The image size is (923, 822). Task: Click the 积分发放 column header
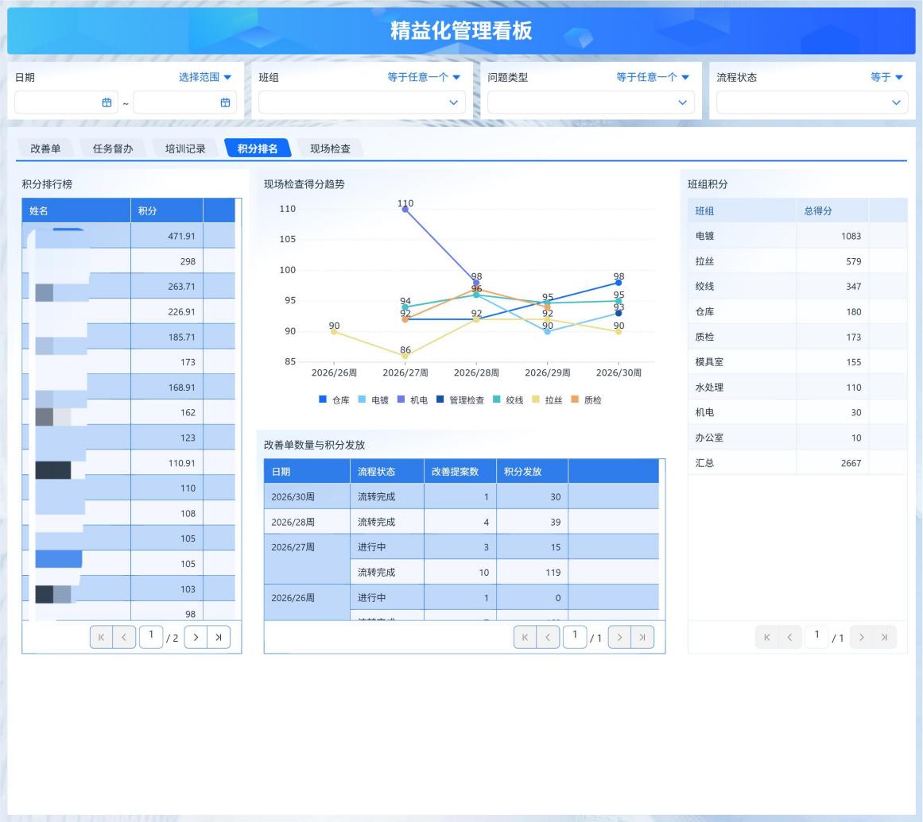532,472
